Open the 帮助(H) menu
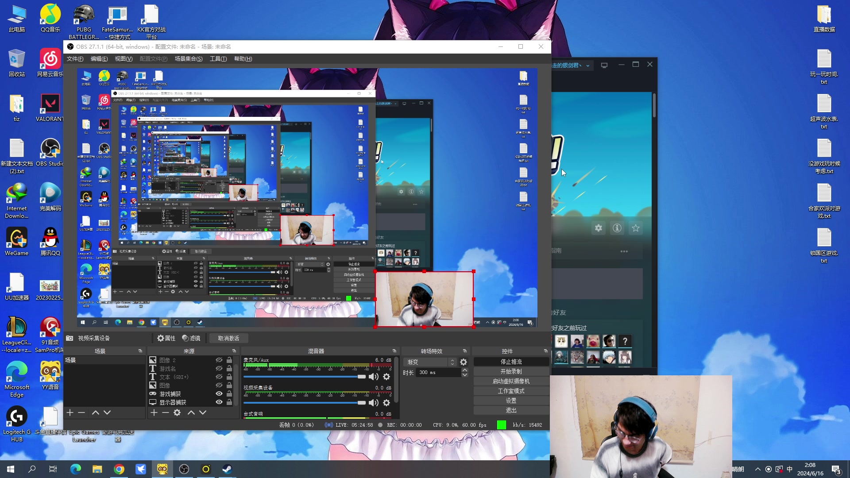Image resolution: width=850 pixels, height=478 pixels. (243, 59)
